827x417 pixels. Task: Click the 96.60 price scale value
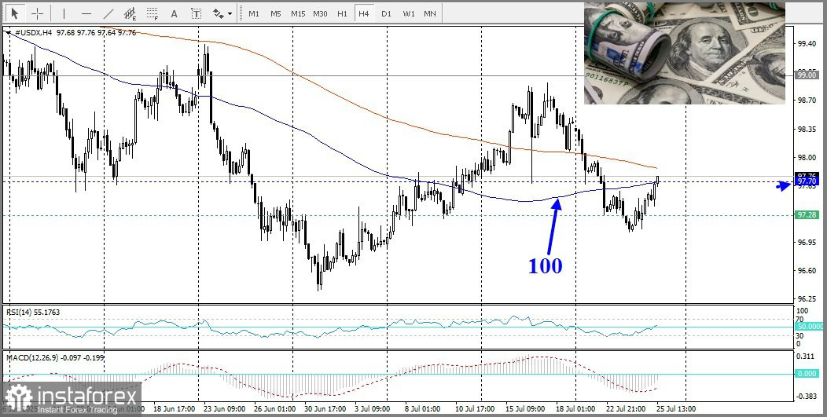[x=807, y=270]
